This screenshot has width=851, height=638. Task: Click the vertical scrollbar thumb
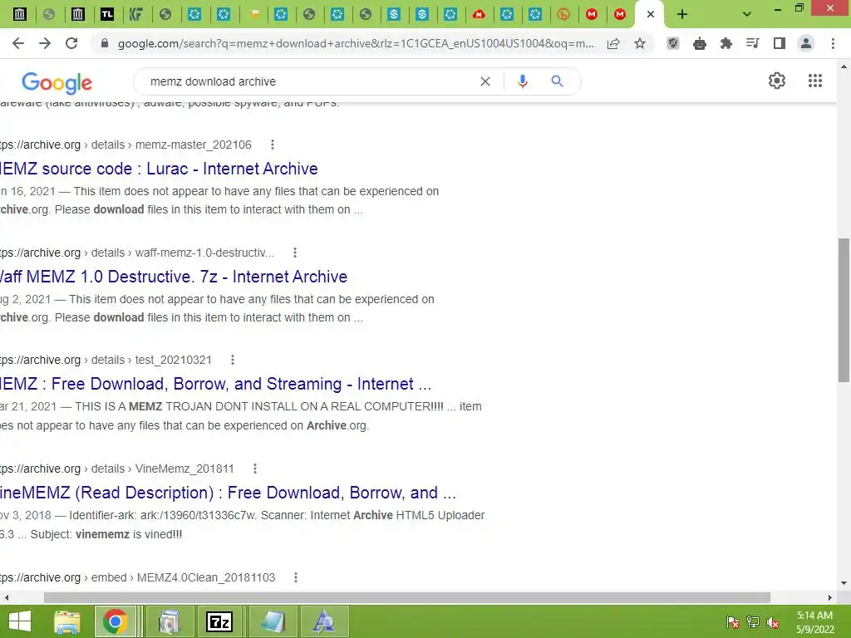[844, 310]
